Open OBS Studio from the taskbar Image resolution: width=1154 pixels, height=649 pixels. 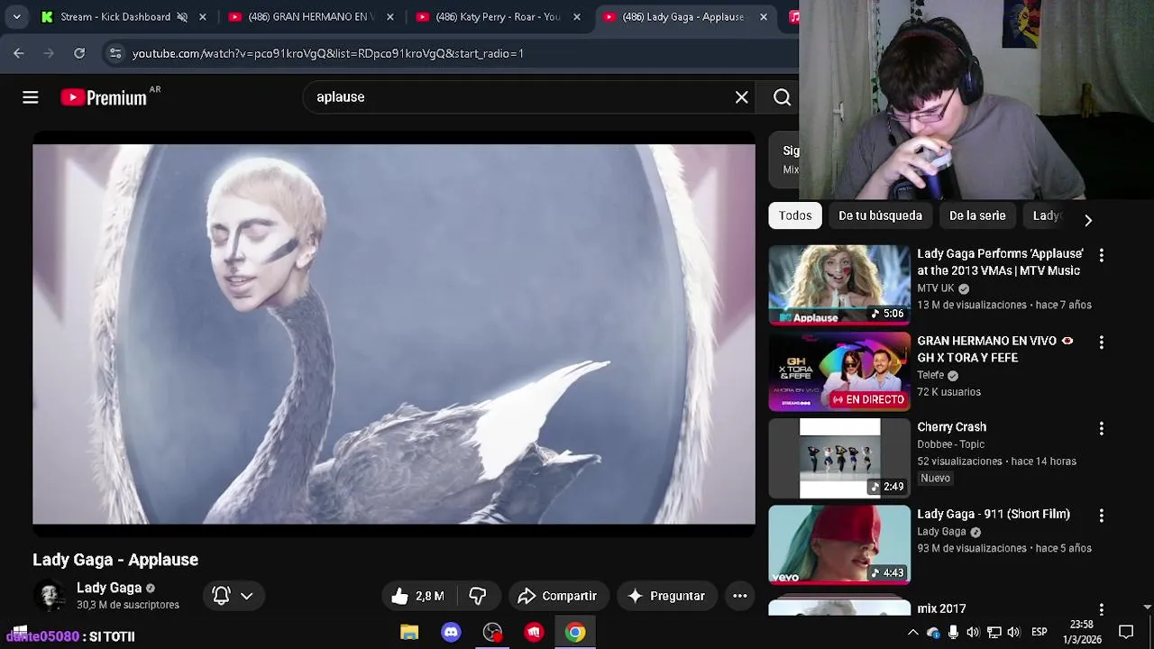point(492,632)
